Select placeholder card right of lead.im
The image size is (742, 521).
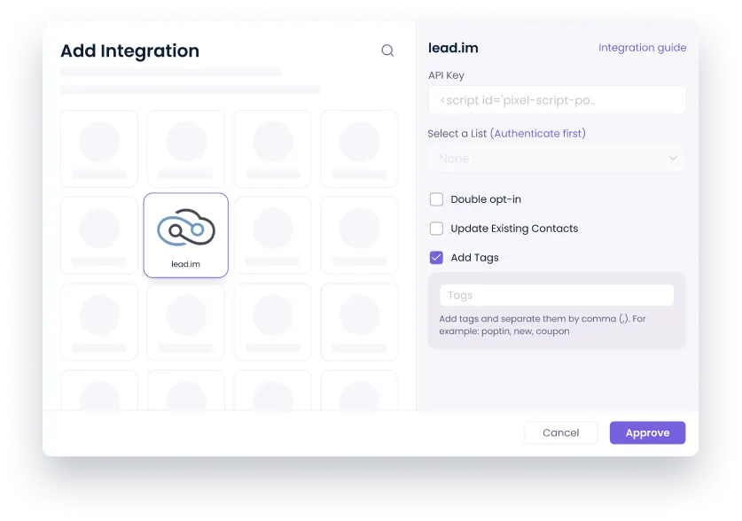click(272, 236)
